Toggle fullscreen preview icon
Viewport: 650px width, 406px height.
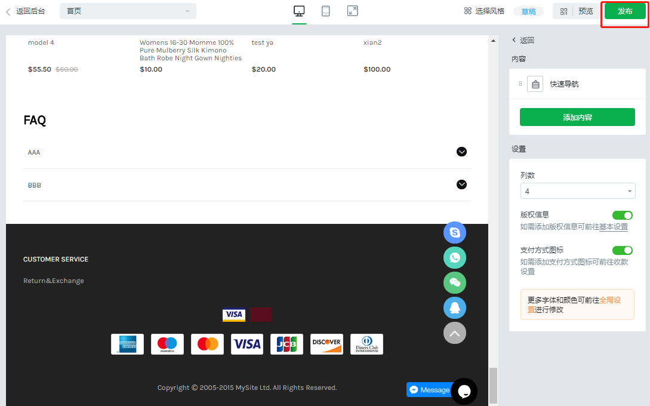352,11
